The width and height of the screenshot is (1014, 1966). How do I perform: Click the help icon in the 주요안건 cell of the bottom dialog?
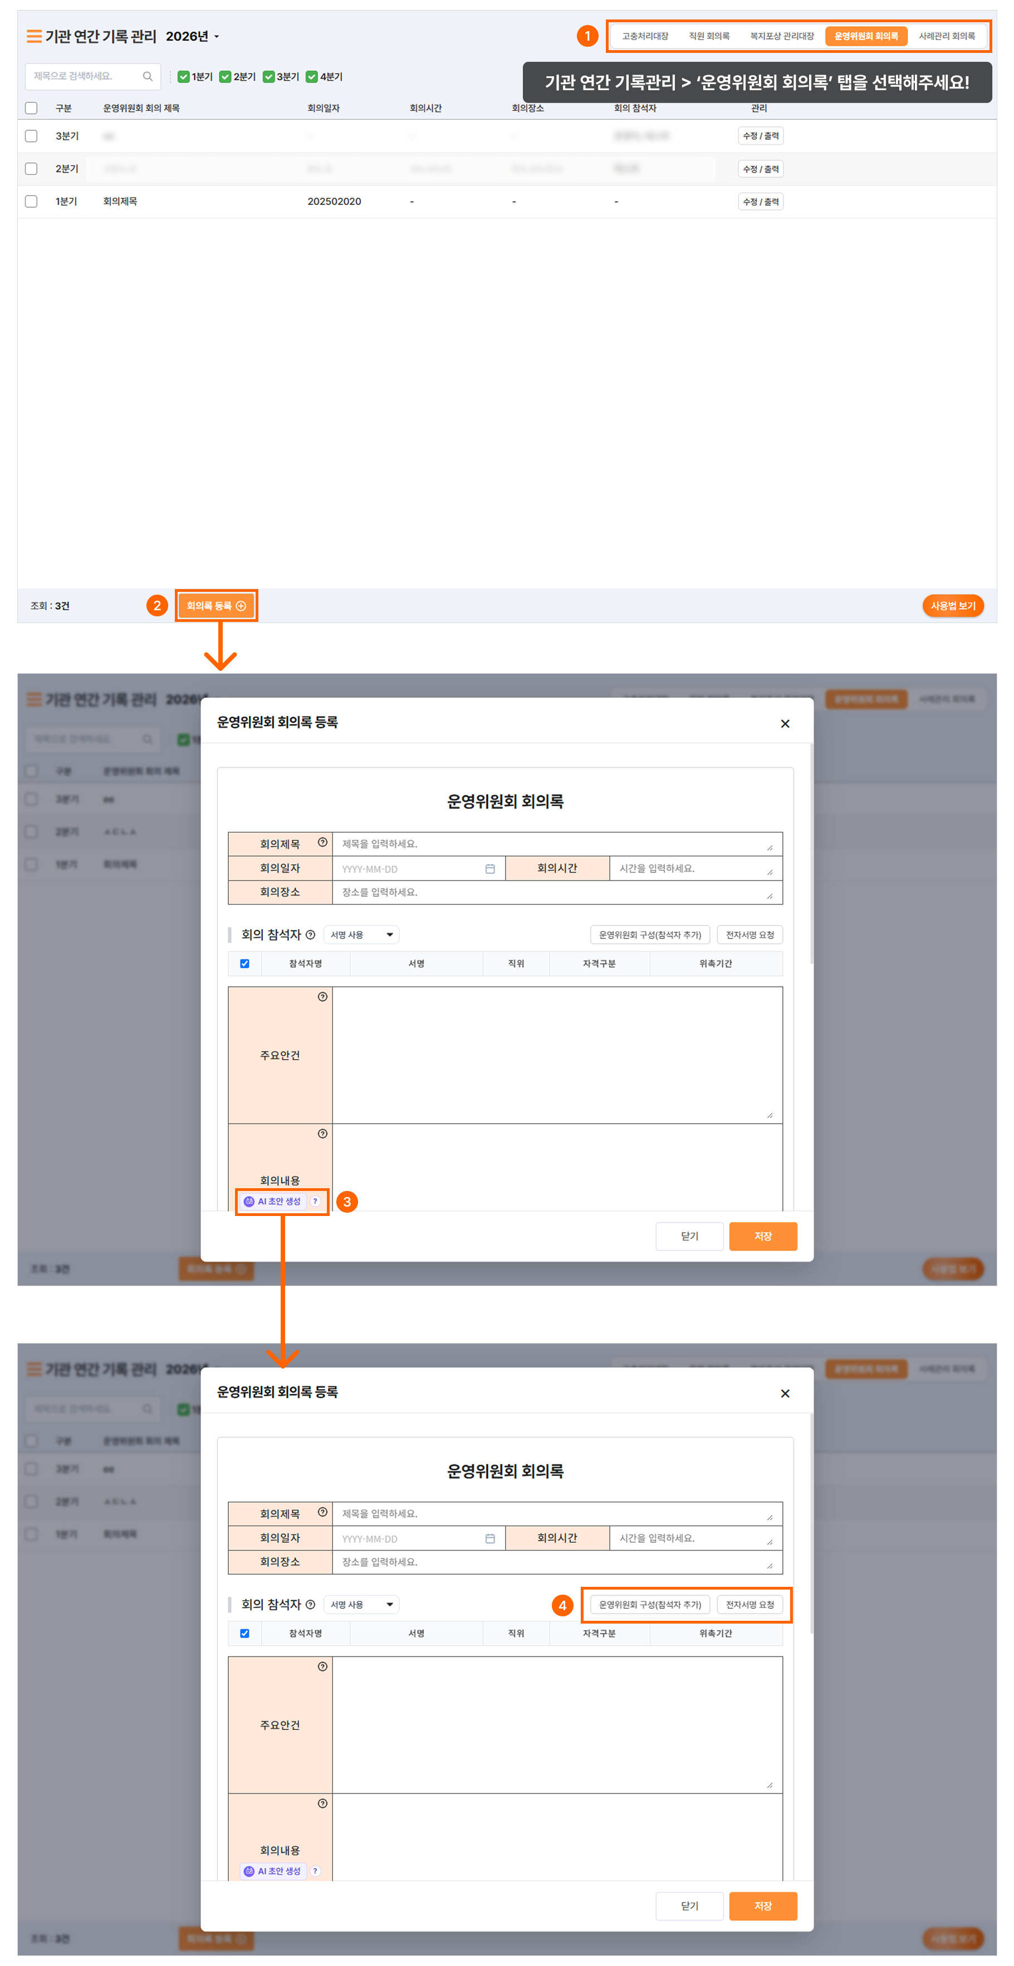click(x=322, y=1666)
